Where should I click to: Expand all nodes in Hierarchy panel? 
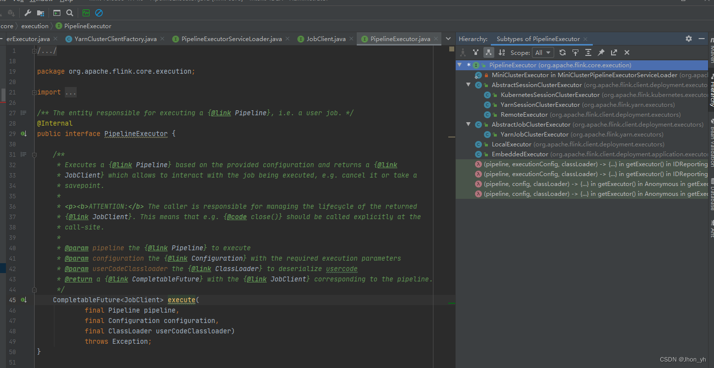point(588,52)
